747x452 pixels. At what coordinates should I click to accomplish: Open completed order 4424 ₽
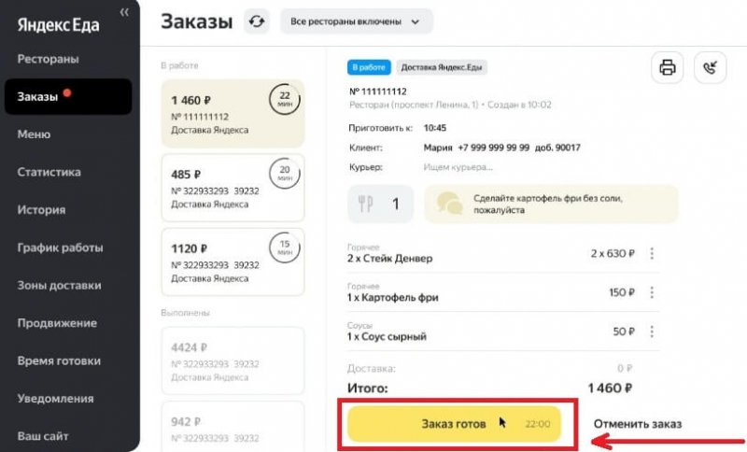233,360
